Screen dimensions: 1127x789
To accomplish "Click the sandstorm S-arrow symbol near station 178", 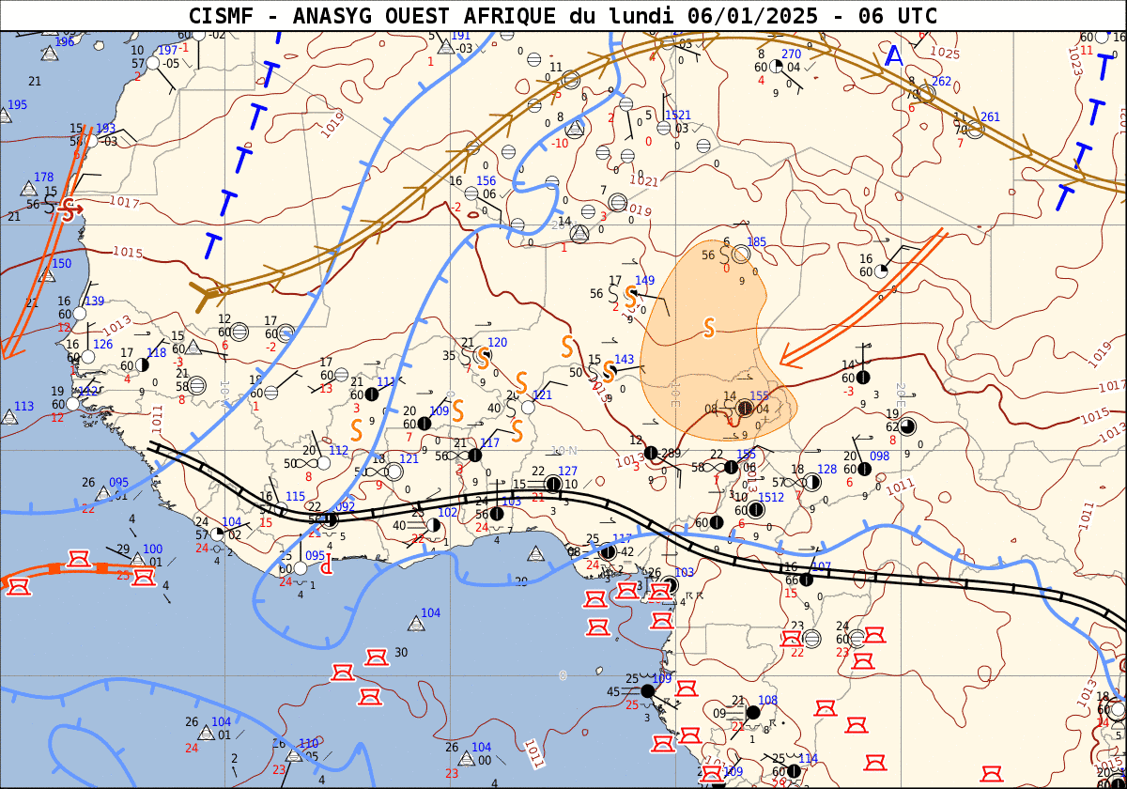I will [x=67, y=209].
